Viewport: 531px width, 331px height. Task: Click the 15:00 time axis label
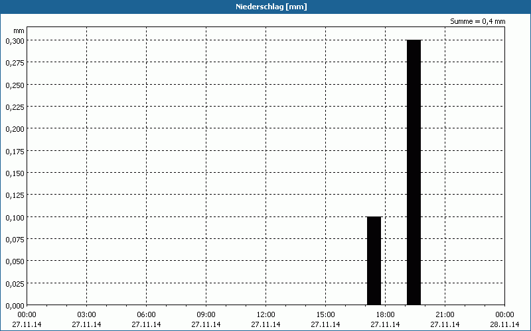click(325, 315)
